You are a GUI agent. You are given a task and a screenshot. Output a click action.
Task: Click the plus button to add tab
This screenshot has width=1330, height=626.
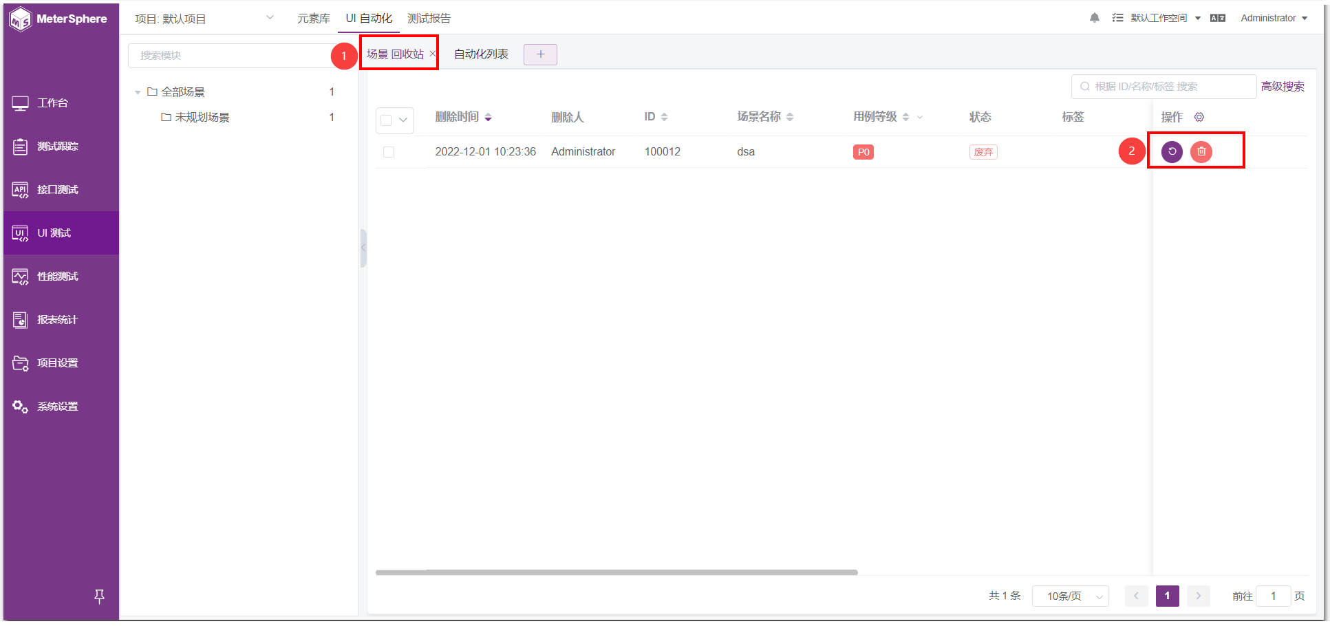coord(540,54)
